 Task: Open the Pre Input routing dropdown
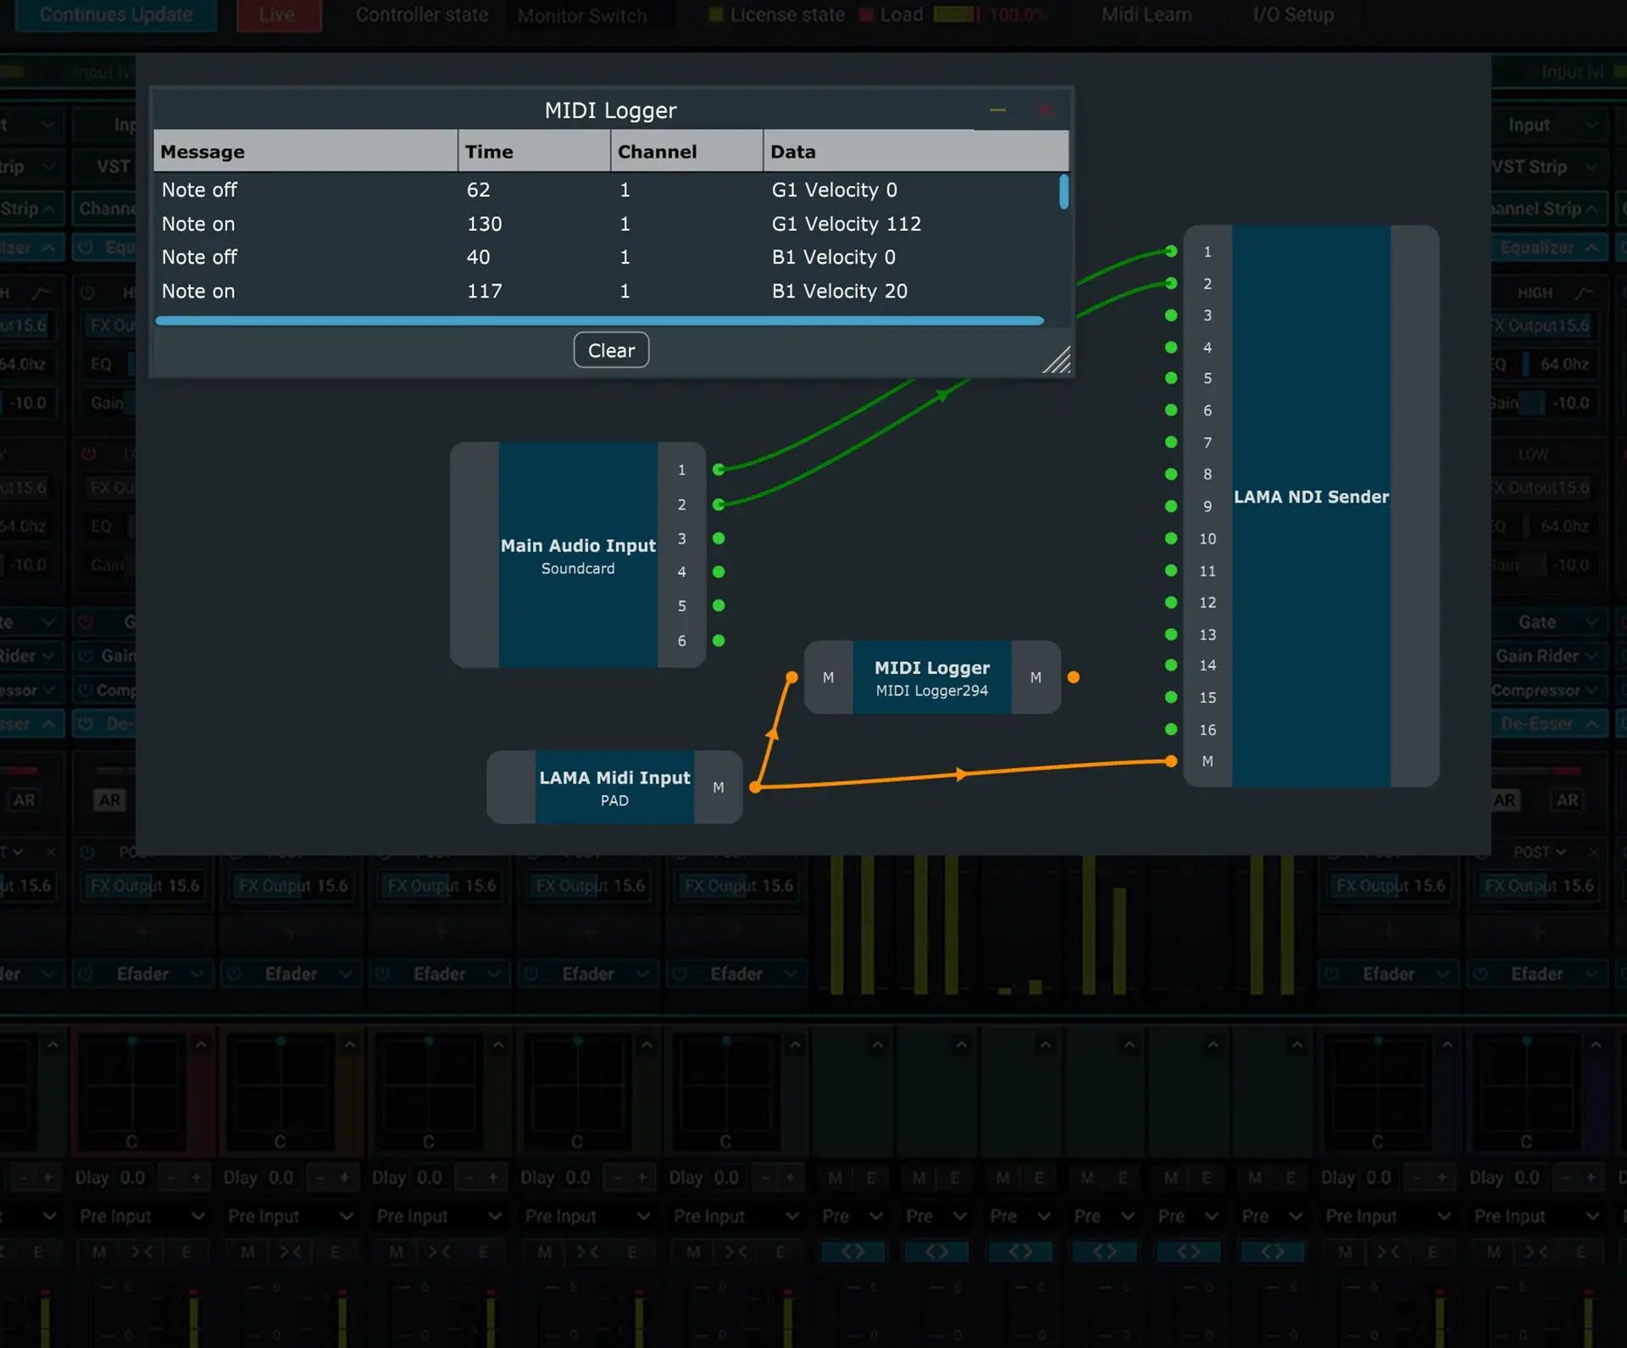click(142, 1216)
